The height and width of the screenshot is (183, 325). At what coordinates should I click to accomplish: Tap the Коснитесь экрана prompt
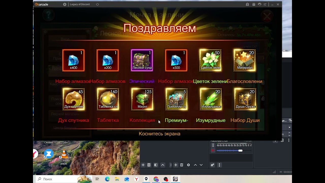pos(159,134)
